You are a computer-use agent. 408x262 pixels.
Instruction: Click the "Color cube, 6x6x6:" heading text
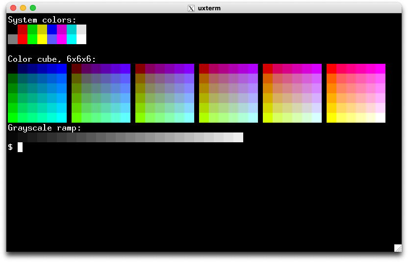pyautogui.click(x=52, y=59)
